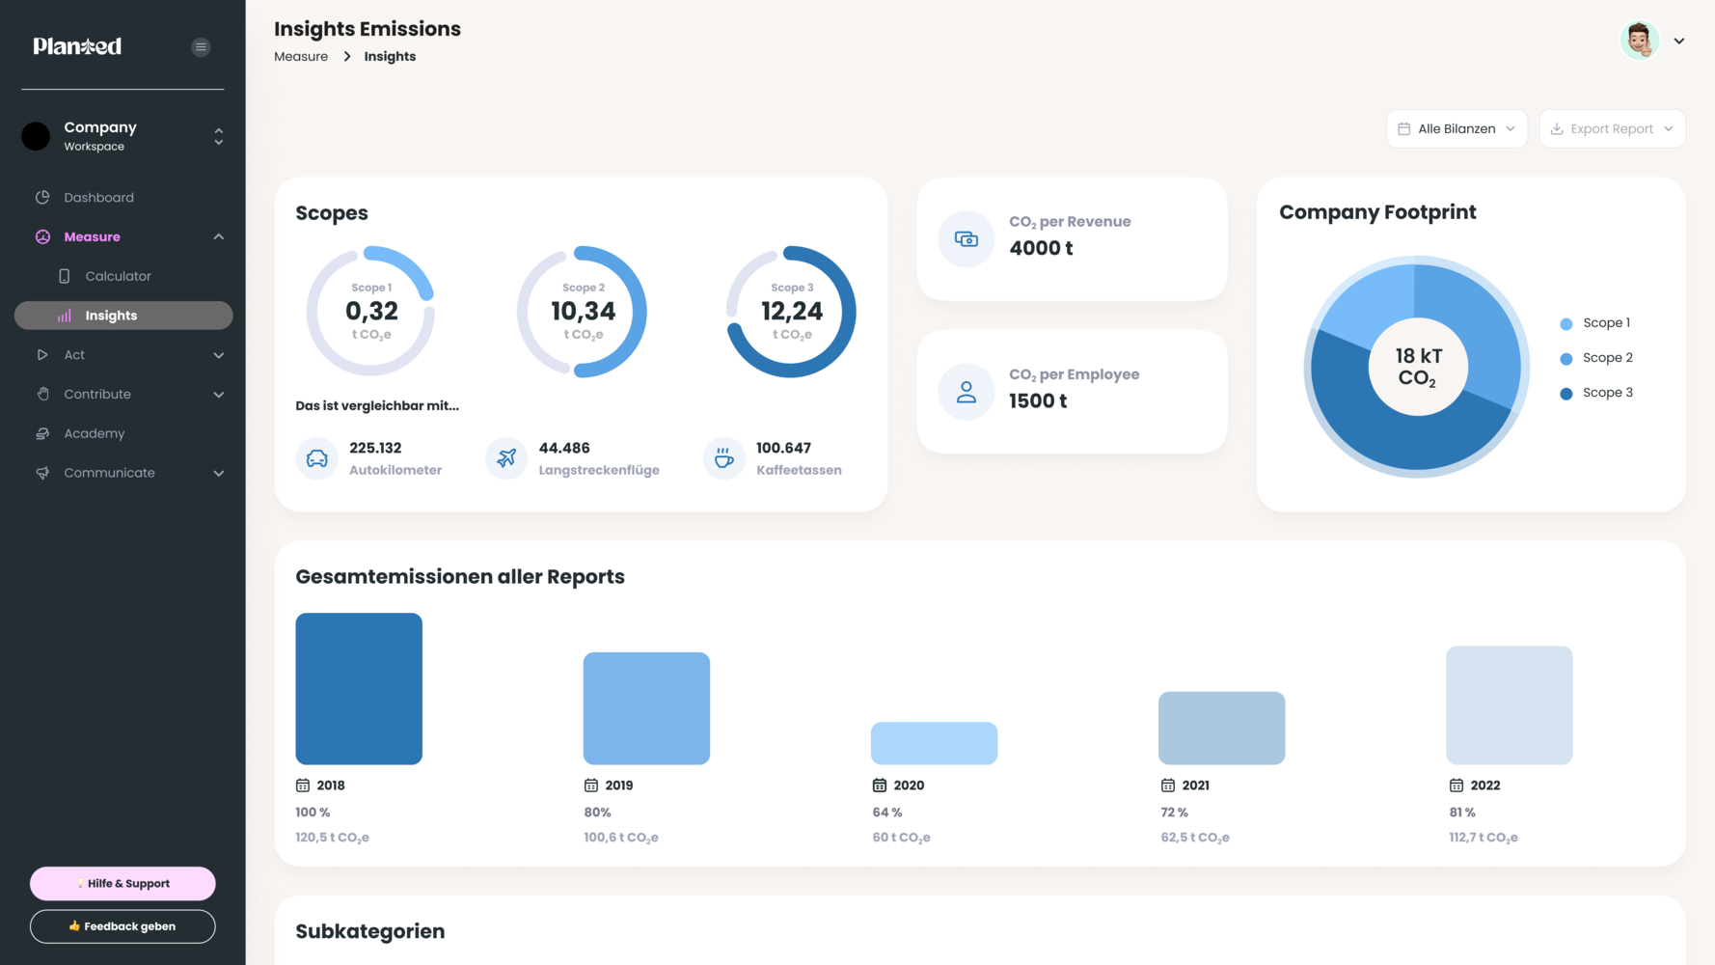Select Calculator under Measure
Screen dimensions: 1715x965
pyautogui.click(x=118, y=276)
